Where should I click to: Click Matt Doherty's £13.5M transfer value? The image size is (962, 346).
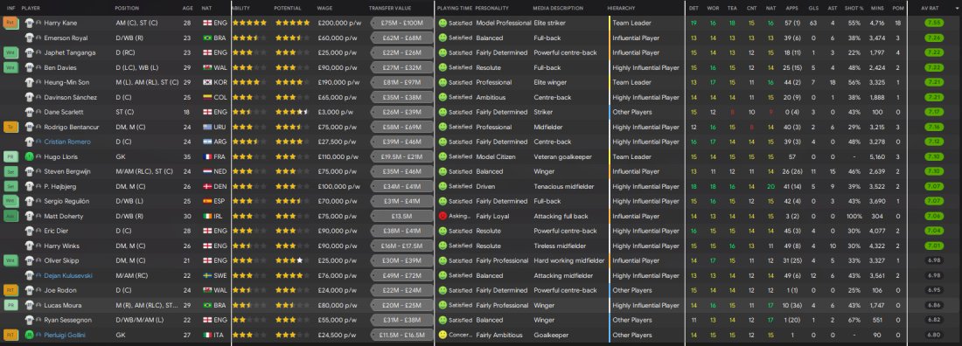coord(401,216)
